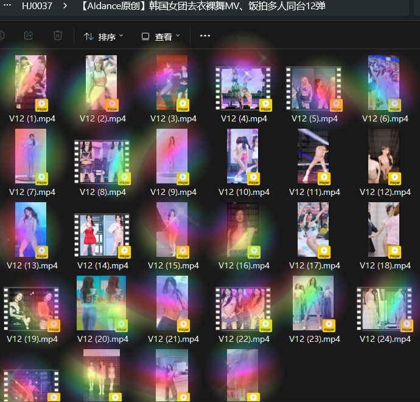Click the V12 (11).mp4 video file

coord(313,157)
